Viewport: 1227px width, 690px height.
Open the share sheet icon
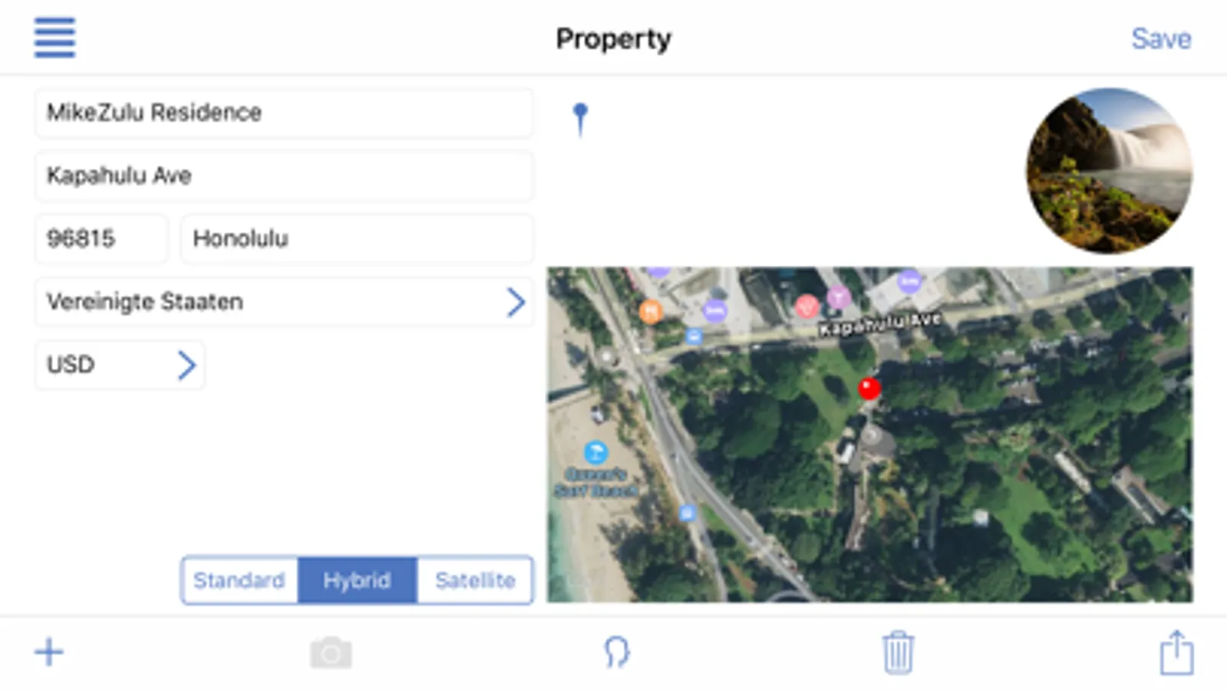(x=1176, y=652)
